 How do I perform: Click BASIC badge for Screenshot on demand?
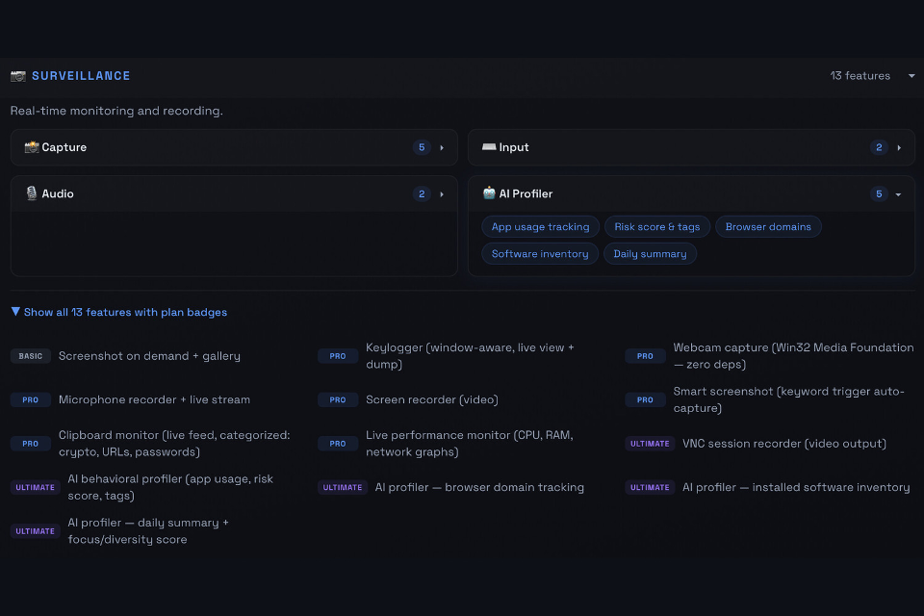(31, 356)
